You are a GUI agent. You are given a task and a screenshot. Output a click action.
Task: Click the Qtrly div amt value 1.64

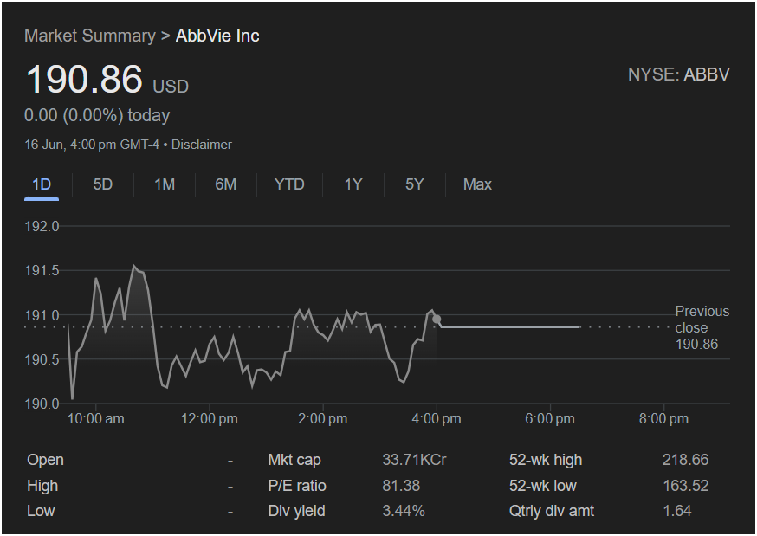click(x=677, y=511)
